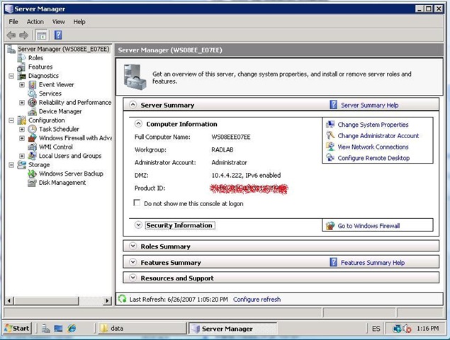
Task: Collapse the Server Summary section
Action: point(132,105)
